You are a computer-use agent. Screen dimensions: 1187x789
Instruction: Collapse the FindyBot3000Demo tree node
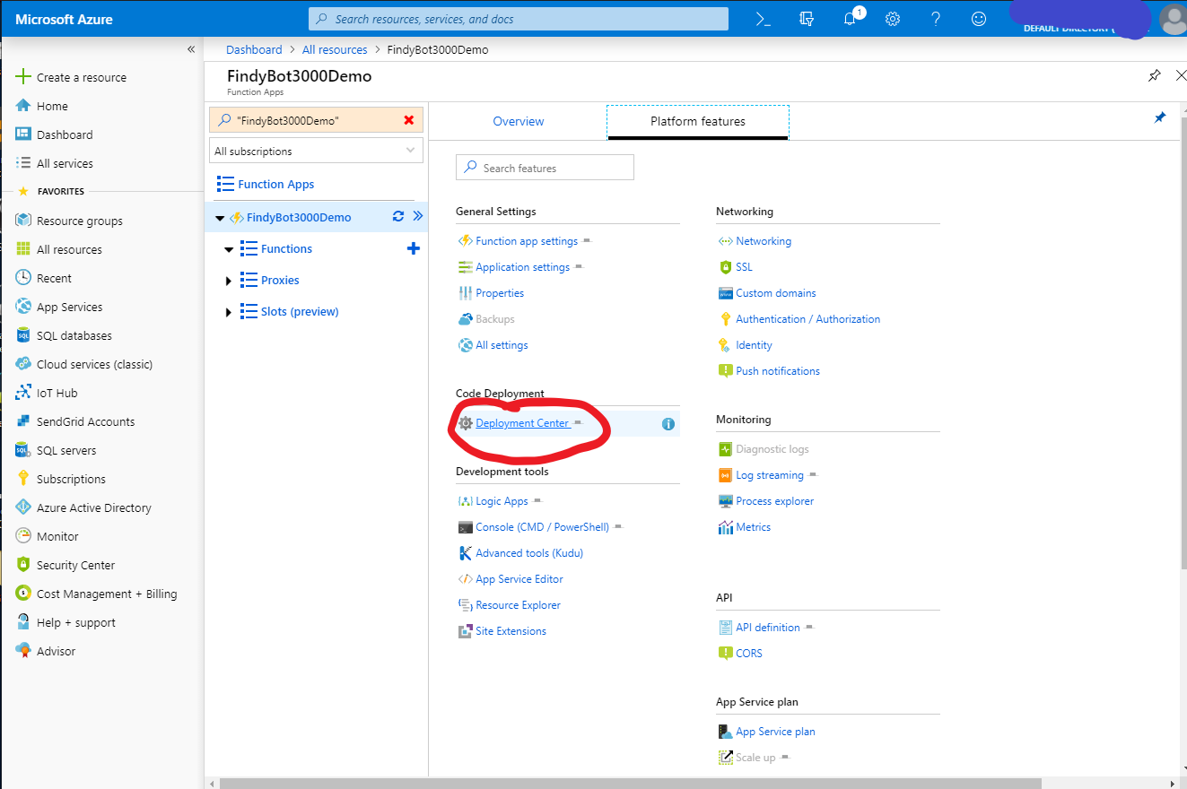coord(221,218)
